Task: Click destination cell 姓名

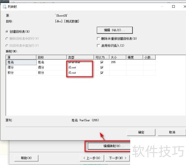Action: click(x=52, y=62)
